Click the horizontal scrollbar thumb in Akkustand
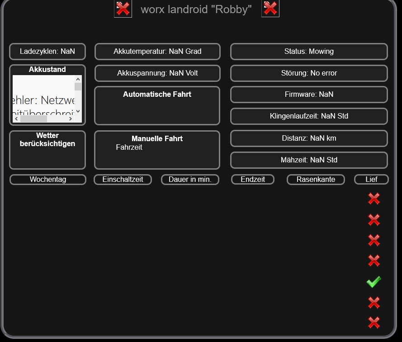The height and width of the screenshot is (342, 402). tap(33, 119)
